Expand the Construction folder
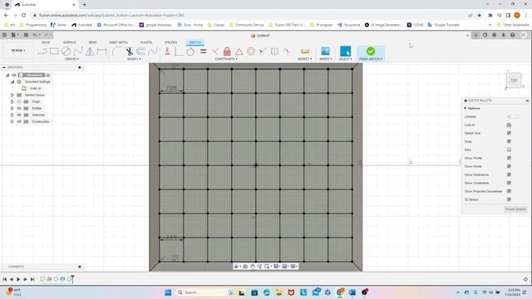 pos(12,121)
